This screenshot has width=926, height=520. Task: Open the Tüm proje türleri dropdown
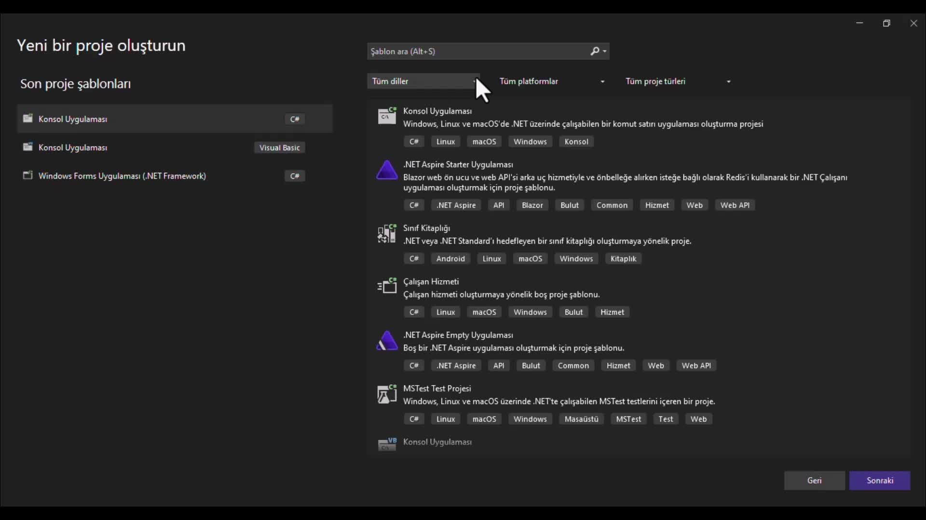click(x=678, y=81)
